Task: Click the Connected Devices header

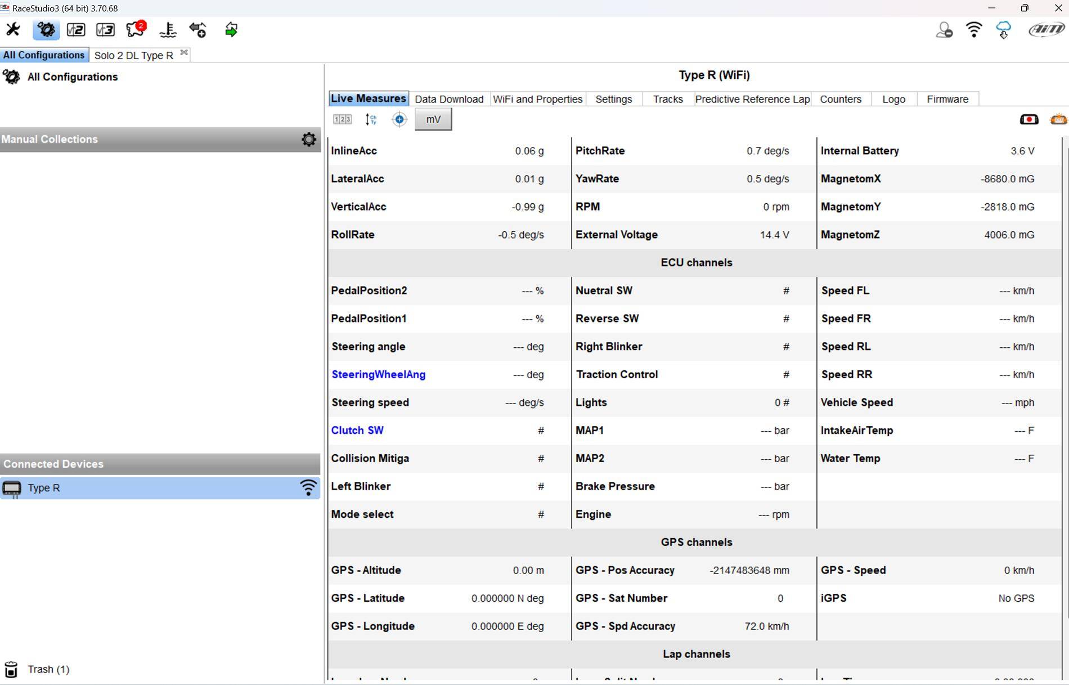Action: [160, 464]
